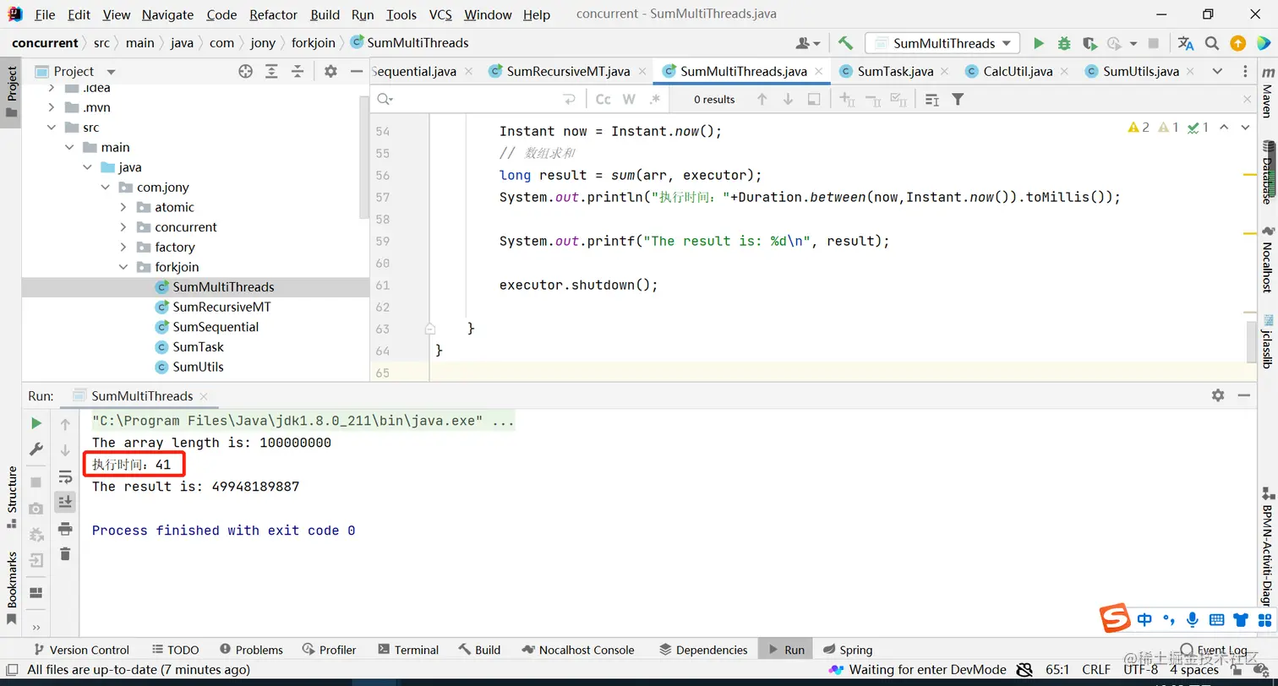Click yellow warnings indicator in editor
Image resolution: width=1278 pixels, height=686 pixels.
[1139, 128]
